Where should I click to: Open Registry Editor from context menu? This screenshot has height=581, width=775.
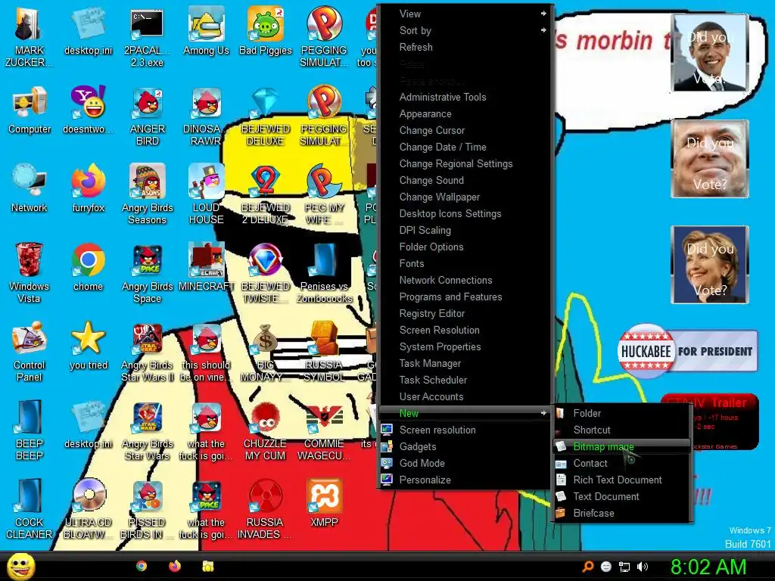tap(464, 313)
